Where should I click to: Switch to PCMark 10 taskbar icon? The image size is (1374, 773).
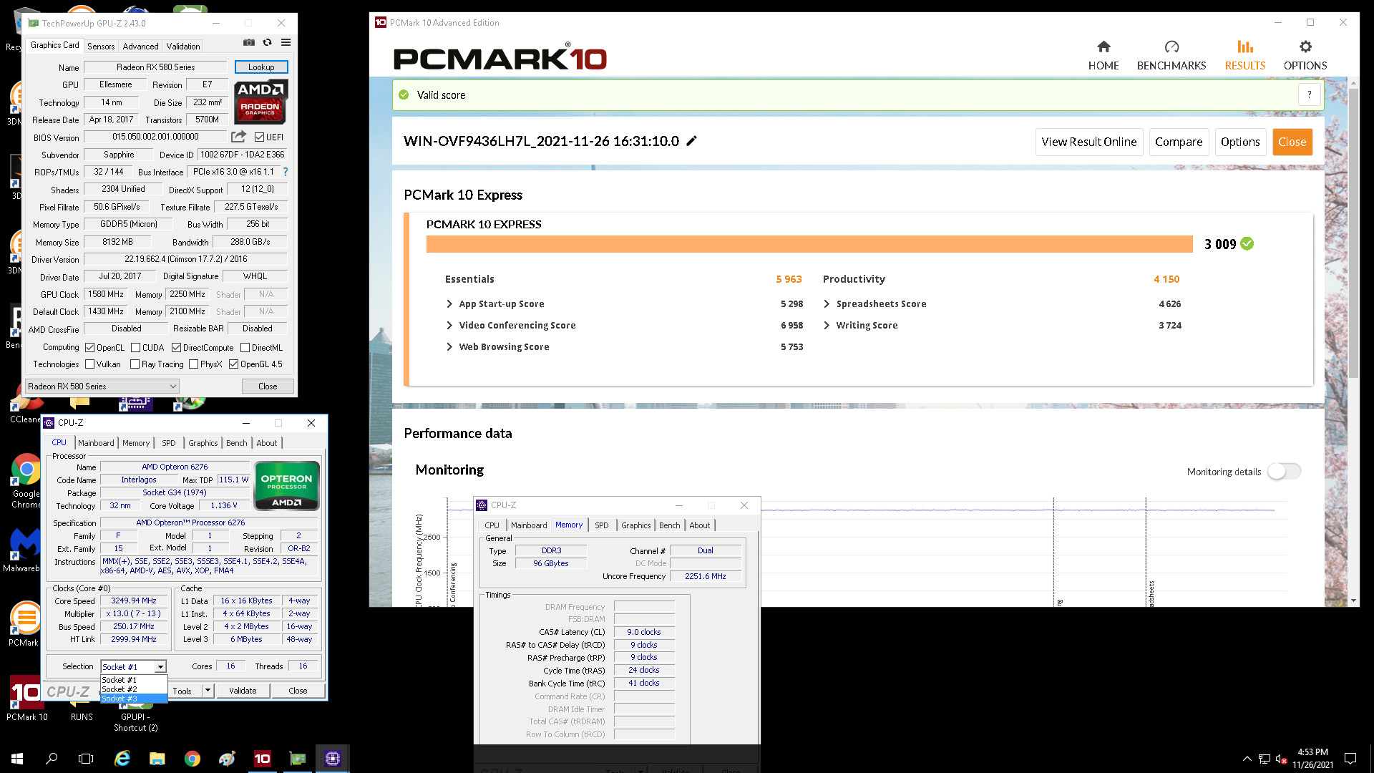tap(263, 758)
